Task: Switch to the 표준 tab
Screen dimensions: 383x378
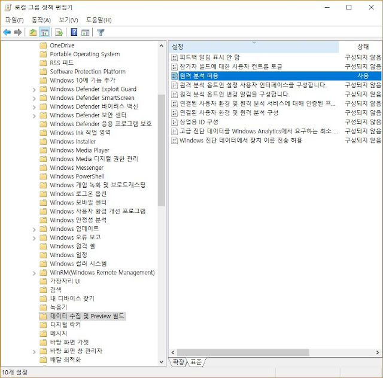Action: pyautogui.click(x=196, y=362)
